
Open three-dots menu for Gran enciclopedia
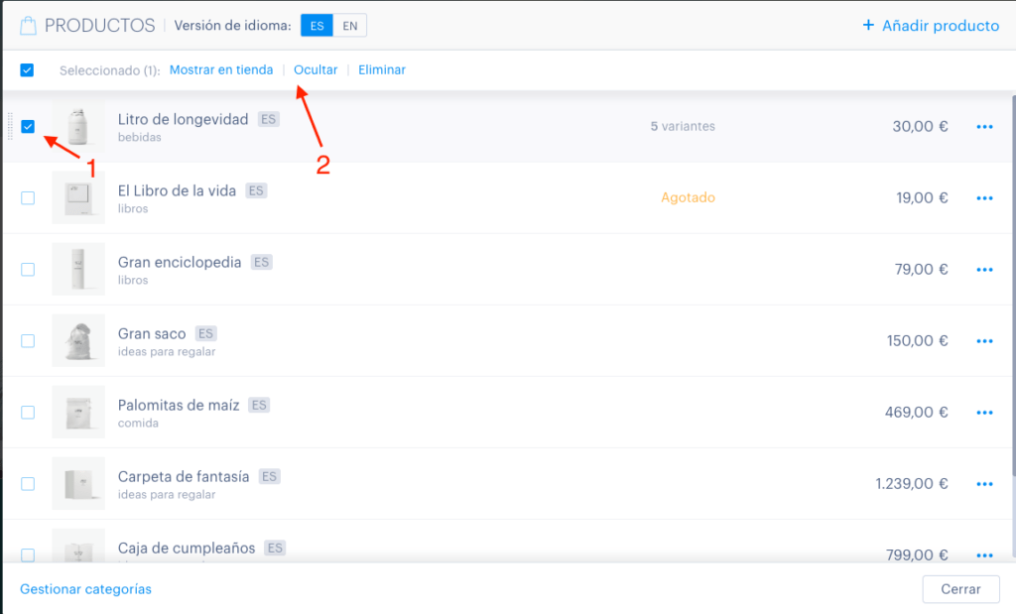[984, 270]
